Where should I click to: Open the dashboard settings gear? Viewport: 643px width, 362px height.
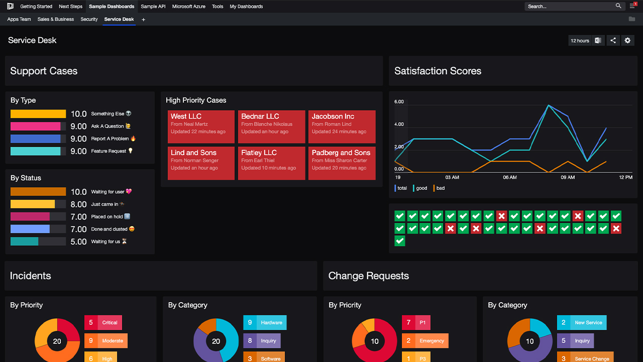point(627,40)
